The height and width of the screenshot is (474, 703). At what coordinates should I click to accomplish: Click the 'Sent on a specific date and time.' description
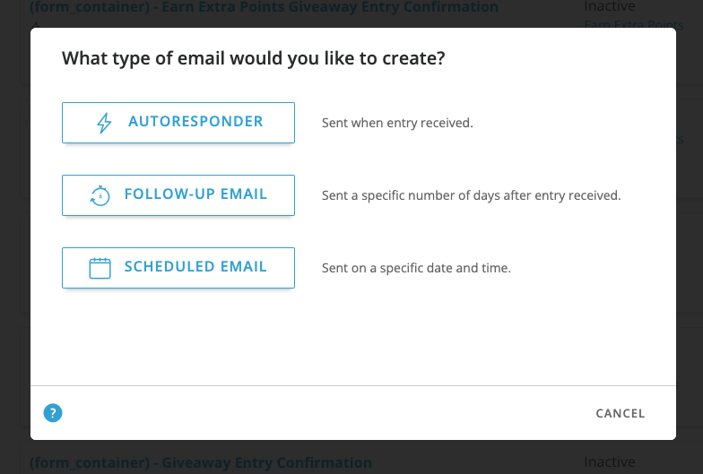416,268
